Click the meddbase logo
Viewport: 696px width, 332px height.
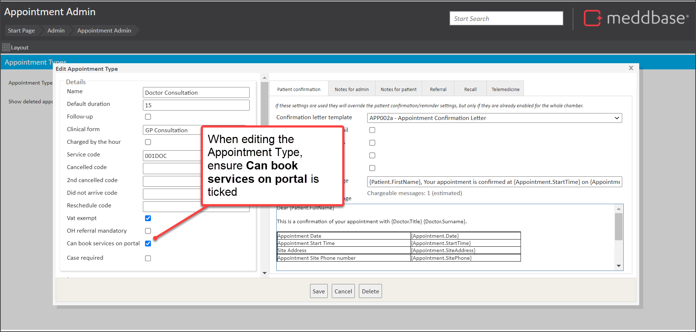[x=636, y=18]
